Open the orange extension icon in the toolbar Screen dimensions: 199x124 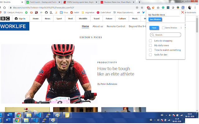pos(153,7)
